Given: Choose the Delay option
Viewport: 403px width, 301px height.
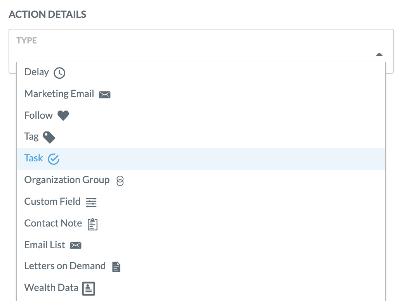Looking at the screenshot, I should pyautogui.click(x=201, y=73).
